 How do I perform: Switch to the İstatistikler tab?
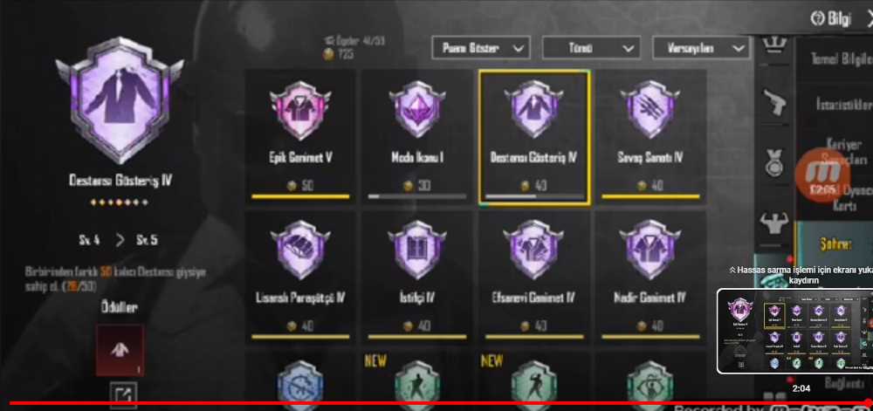[838, 104]
